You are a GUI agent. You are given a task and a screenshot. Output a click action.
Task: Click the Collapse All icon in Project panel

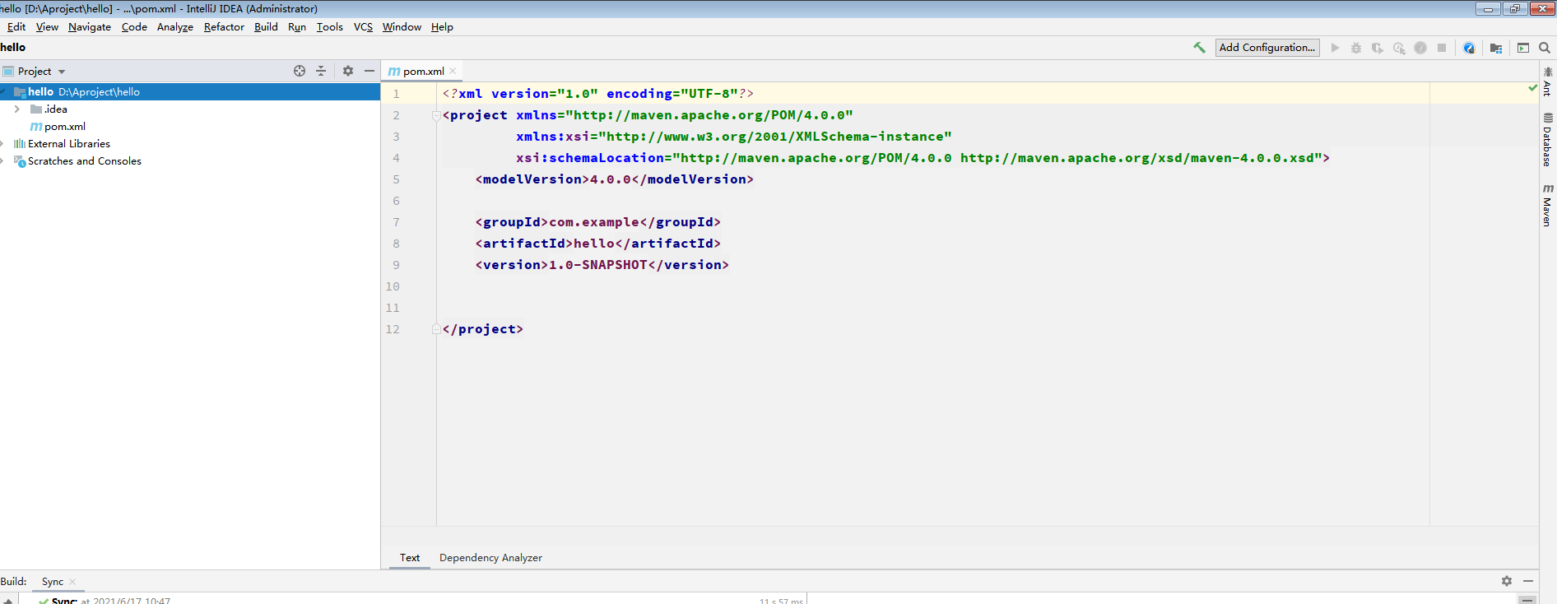click(x=321, y=71)
